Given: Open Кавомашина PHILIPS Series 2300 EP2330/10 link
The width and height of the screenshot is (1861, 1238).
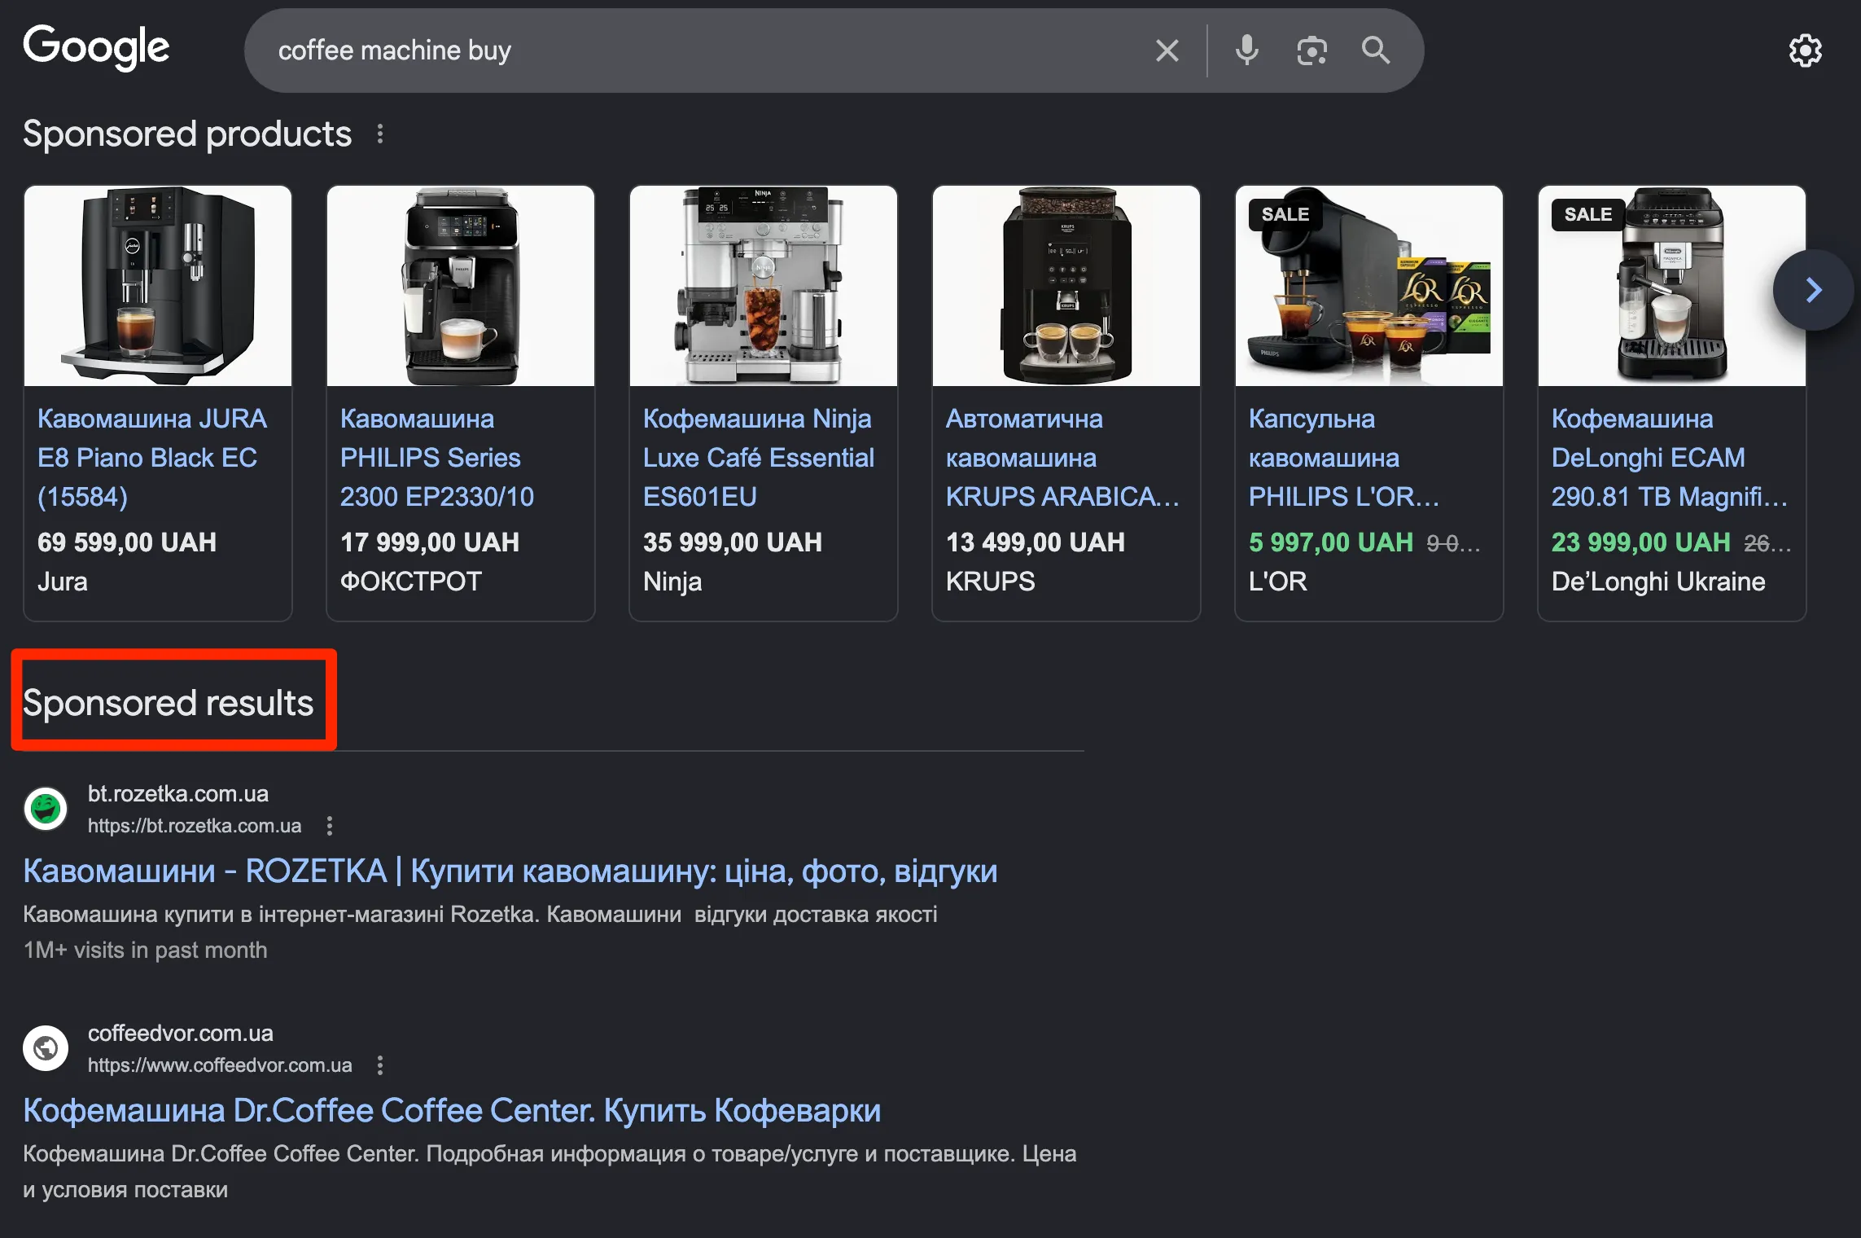Looking at the screenshot, I should 437,458.
